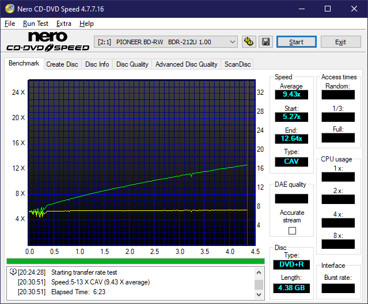368x304 pixels.
Task: Switch to the Disc Quality tab
Action: [132, 64]
